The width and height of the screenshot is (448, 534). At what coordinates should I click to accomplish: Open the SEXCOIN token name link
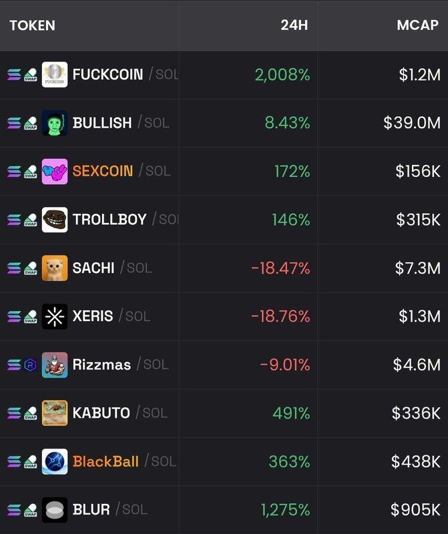pyautogui.click(x=103, y=172)
